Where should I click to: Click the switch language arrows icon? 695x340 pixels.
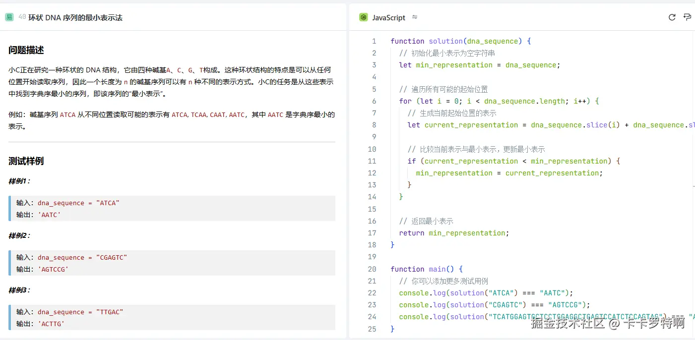tap(415, 17)
